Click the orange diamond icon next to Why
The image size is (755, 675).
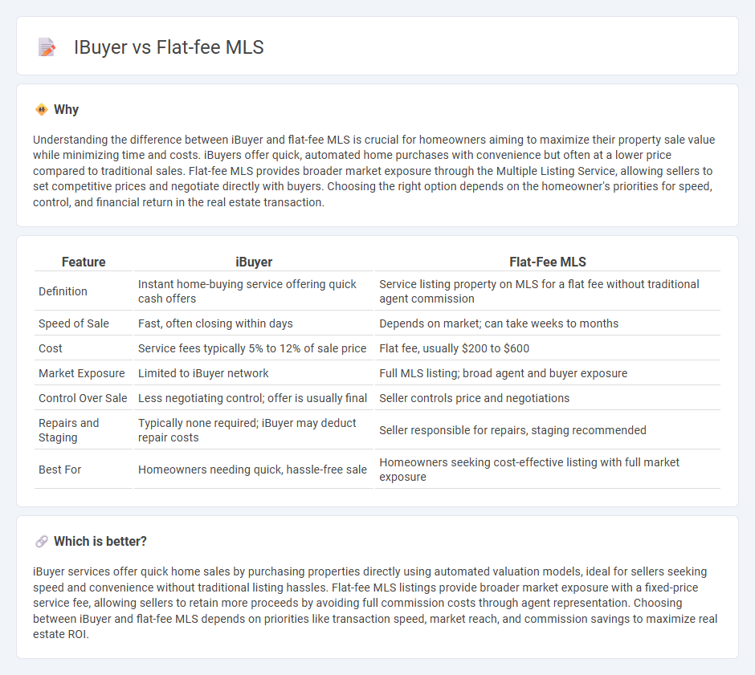(x=42, y=110)
